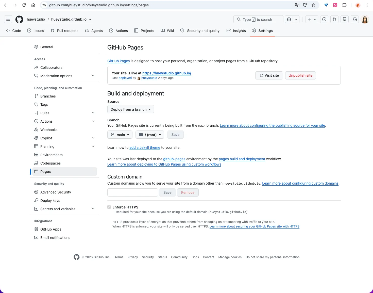Go forward with browser forward arrow
The height and width of the screenshot is (293, 373).
click(15, 5)
